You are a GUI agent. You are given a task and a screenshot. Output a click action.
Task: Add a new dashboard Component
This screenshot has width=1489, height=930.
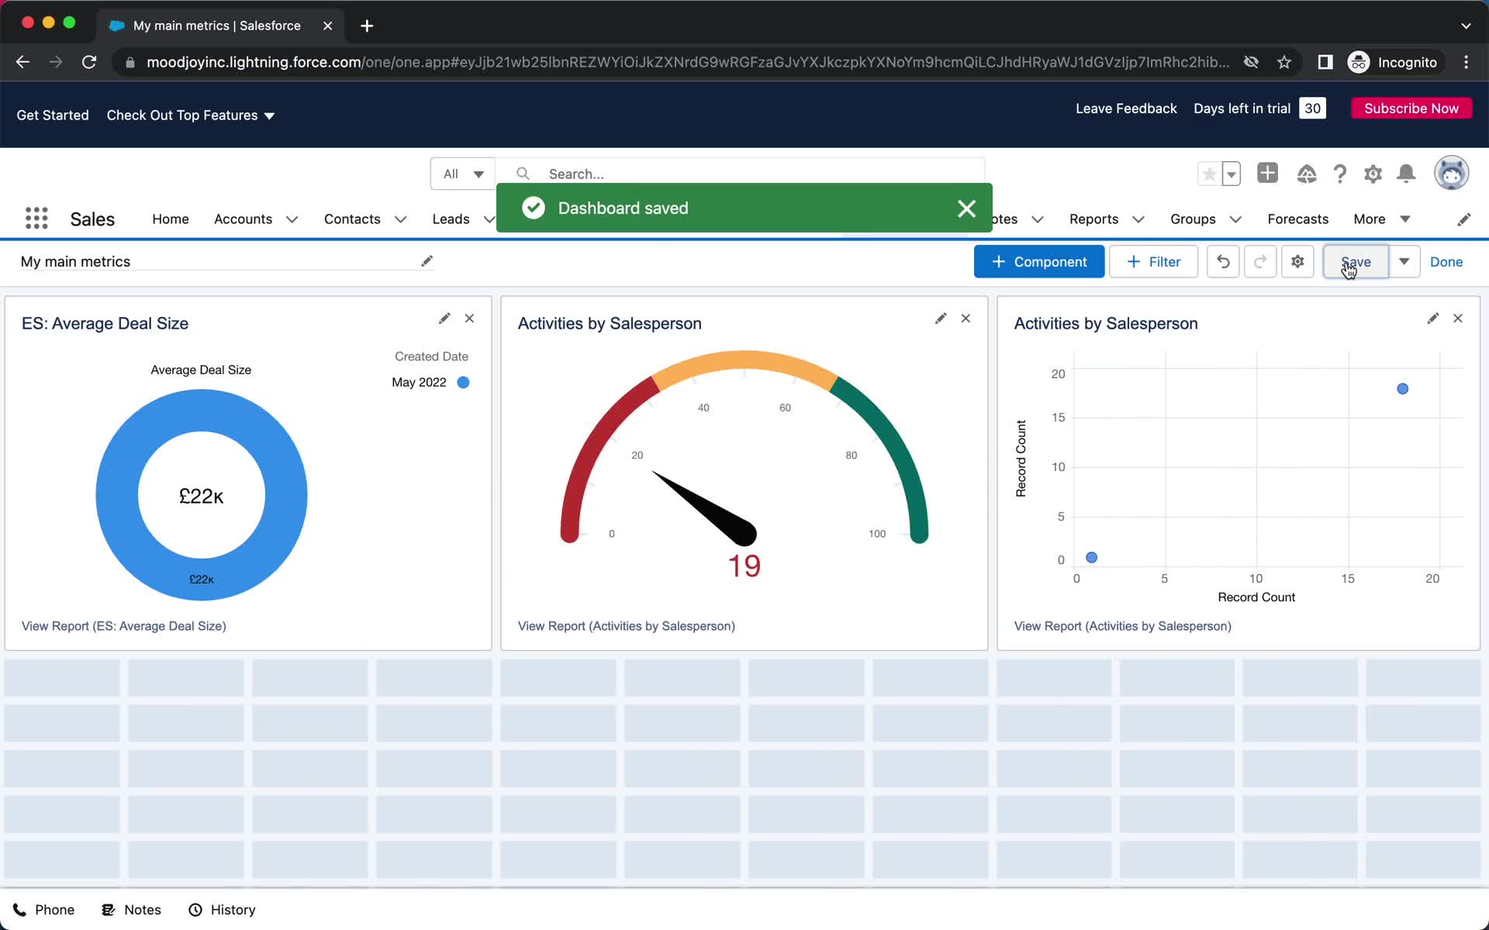pos(1038,262)
